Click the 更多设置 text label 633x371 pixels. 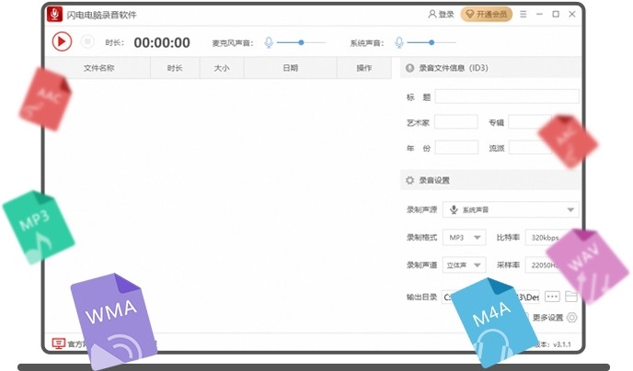click(547, 318)
